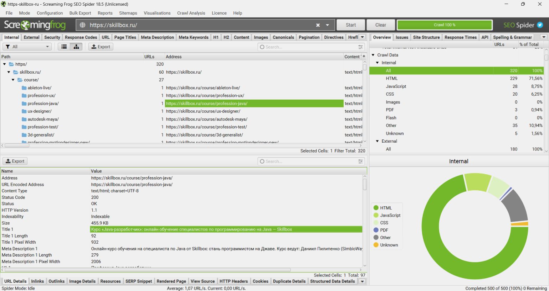Export the upper crawl table
Screen dimensions: 549x291
pyautogui.click(x=101, y=47)
